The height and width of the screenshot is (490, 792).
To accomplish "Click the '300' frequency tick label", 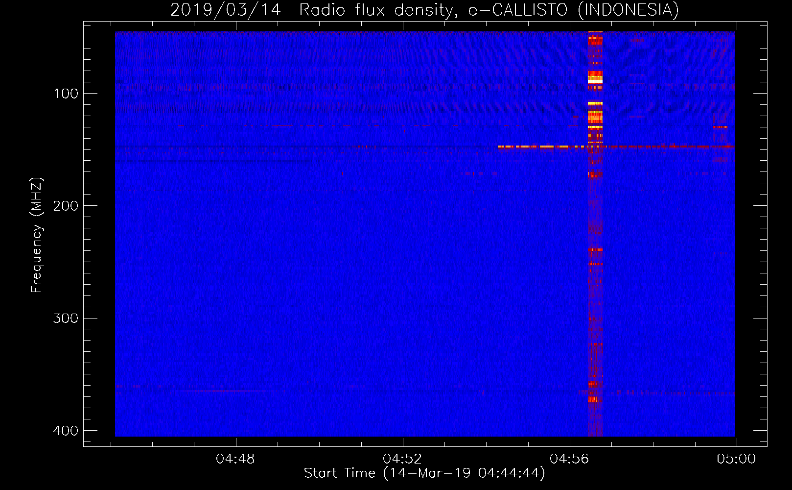I will click(66, 318).
